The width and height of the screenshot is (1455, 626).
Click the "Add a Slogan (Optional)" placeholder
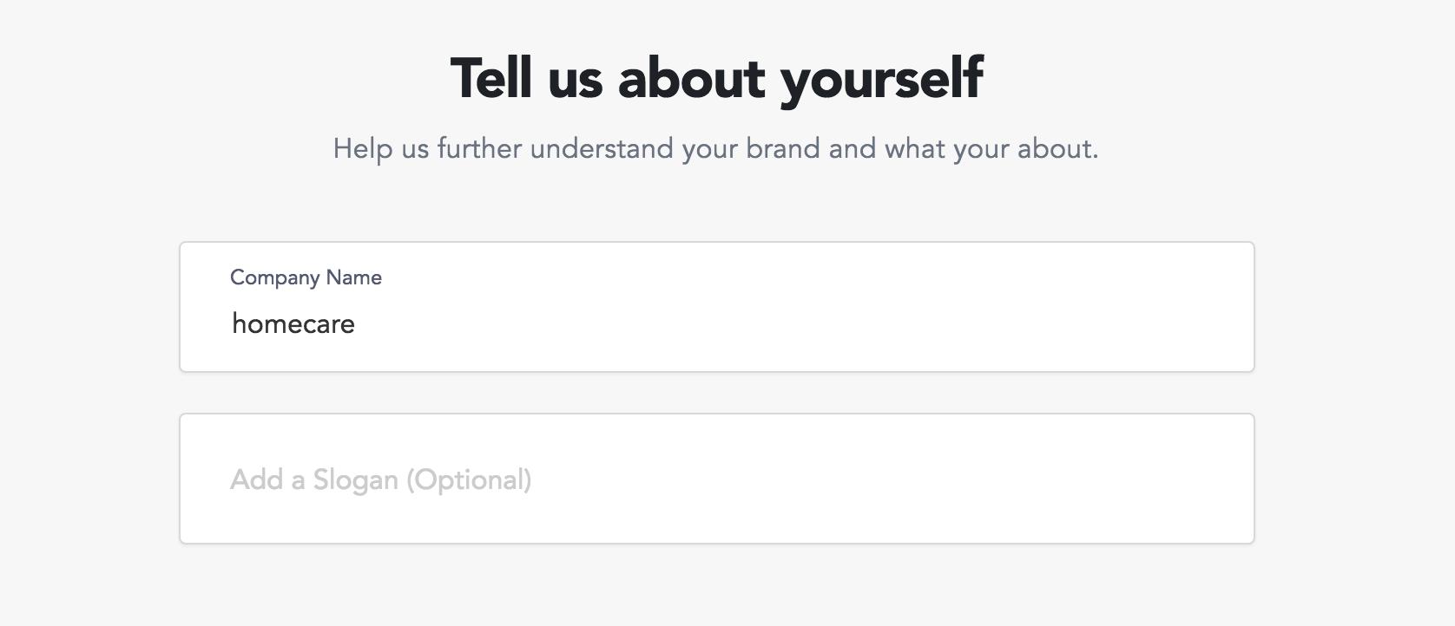pos(380,479)
